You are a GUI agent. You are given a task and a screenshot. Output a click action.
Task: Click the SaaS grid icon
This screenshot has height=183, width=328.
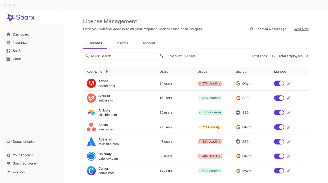point(8,51)
